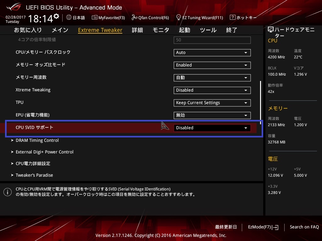The image size is (322, 241).
Task: Click the 42x ratio value
Action: (271, 92)
